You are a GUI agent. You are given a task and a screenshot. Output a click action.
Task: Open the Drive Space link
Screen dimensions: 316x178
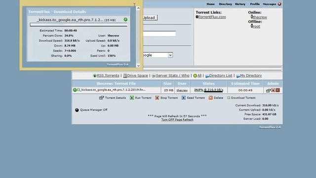coord(137,76)
